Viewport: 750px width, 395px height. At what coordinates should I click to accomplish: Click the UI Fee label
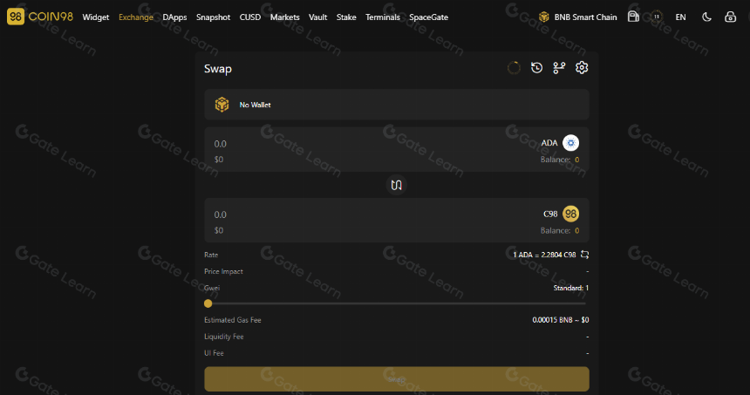214,353
